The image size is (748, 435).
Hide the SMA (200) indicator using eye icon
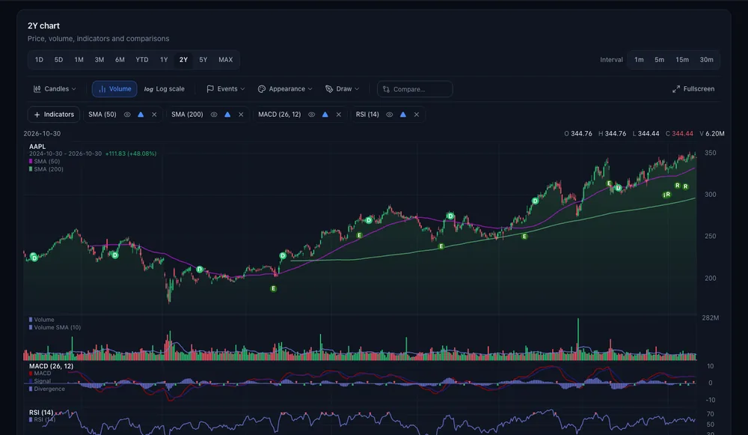point(214,115)
